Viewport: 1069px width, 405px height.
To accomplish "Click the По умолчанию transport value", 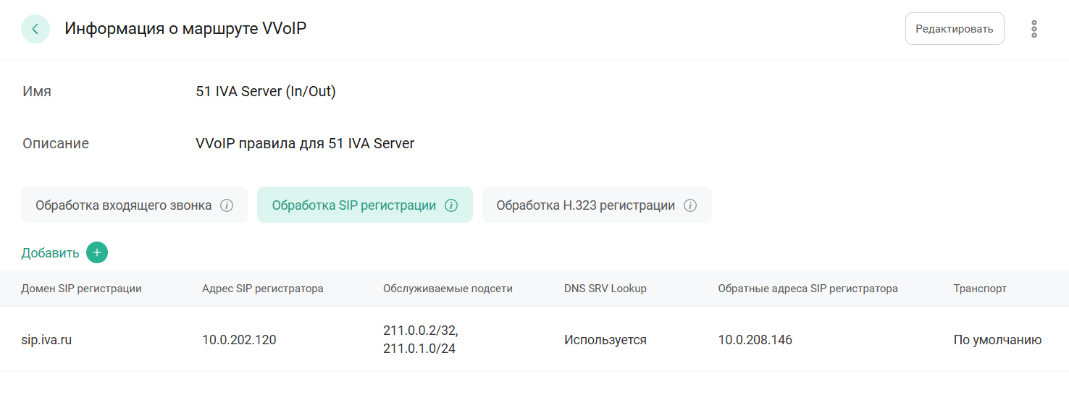I will coord(997,340).
